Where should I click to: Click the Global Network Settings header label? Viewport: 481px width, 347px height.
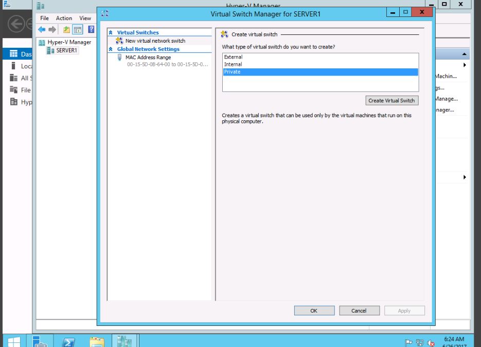pyautogui.click(x=148, y=49)
